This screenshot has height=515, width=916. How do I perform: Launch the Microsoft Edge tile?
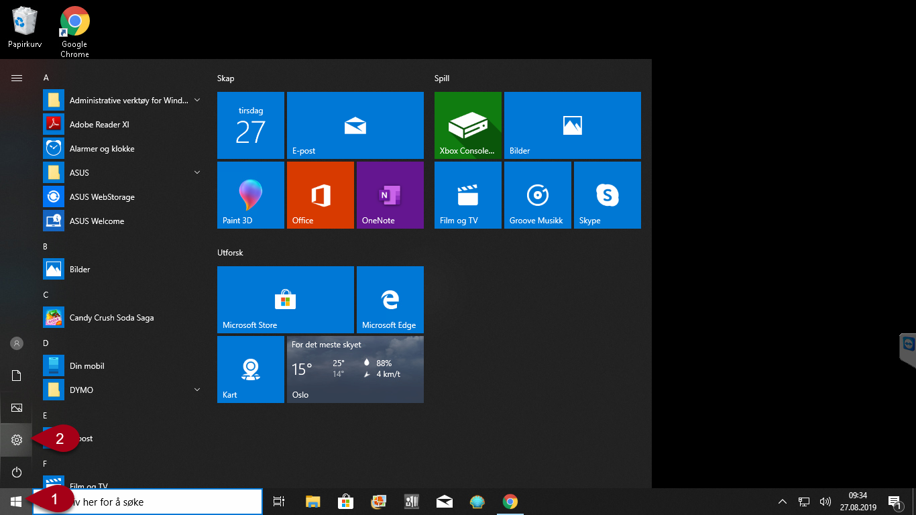(390, 300)
